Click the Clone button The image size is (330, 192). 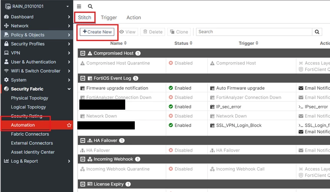pyautogui.click(x=179, y=32)
